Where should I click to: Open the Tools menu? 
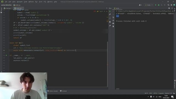40,2
